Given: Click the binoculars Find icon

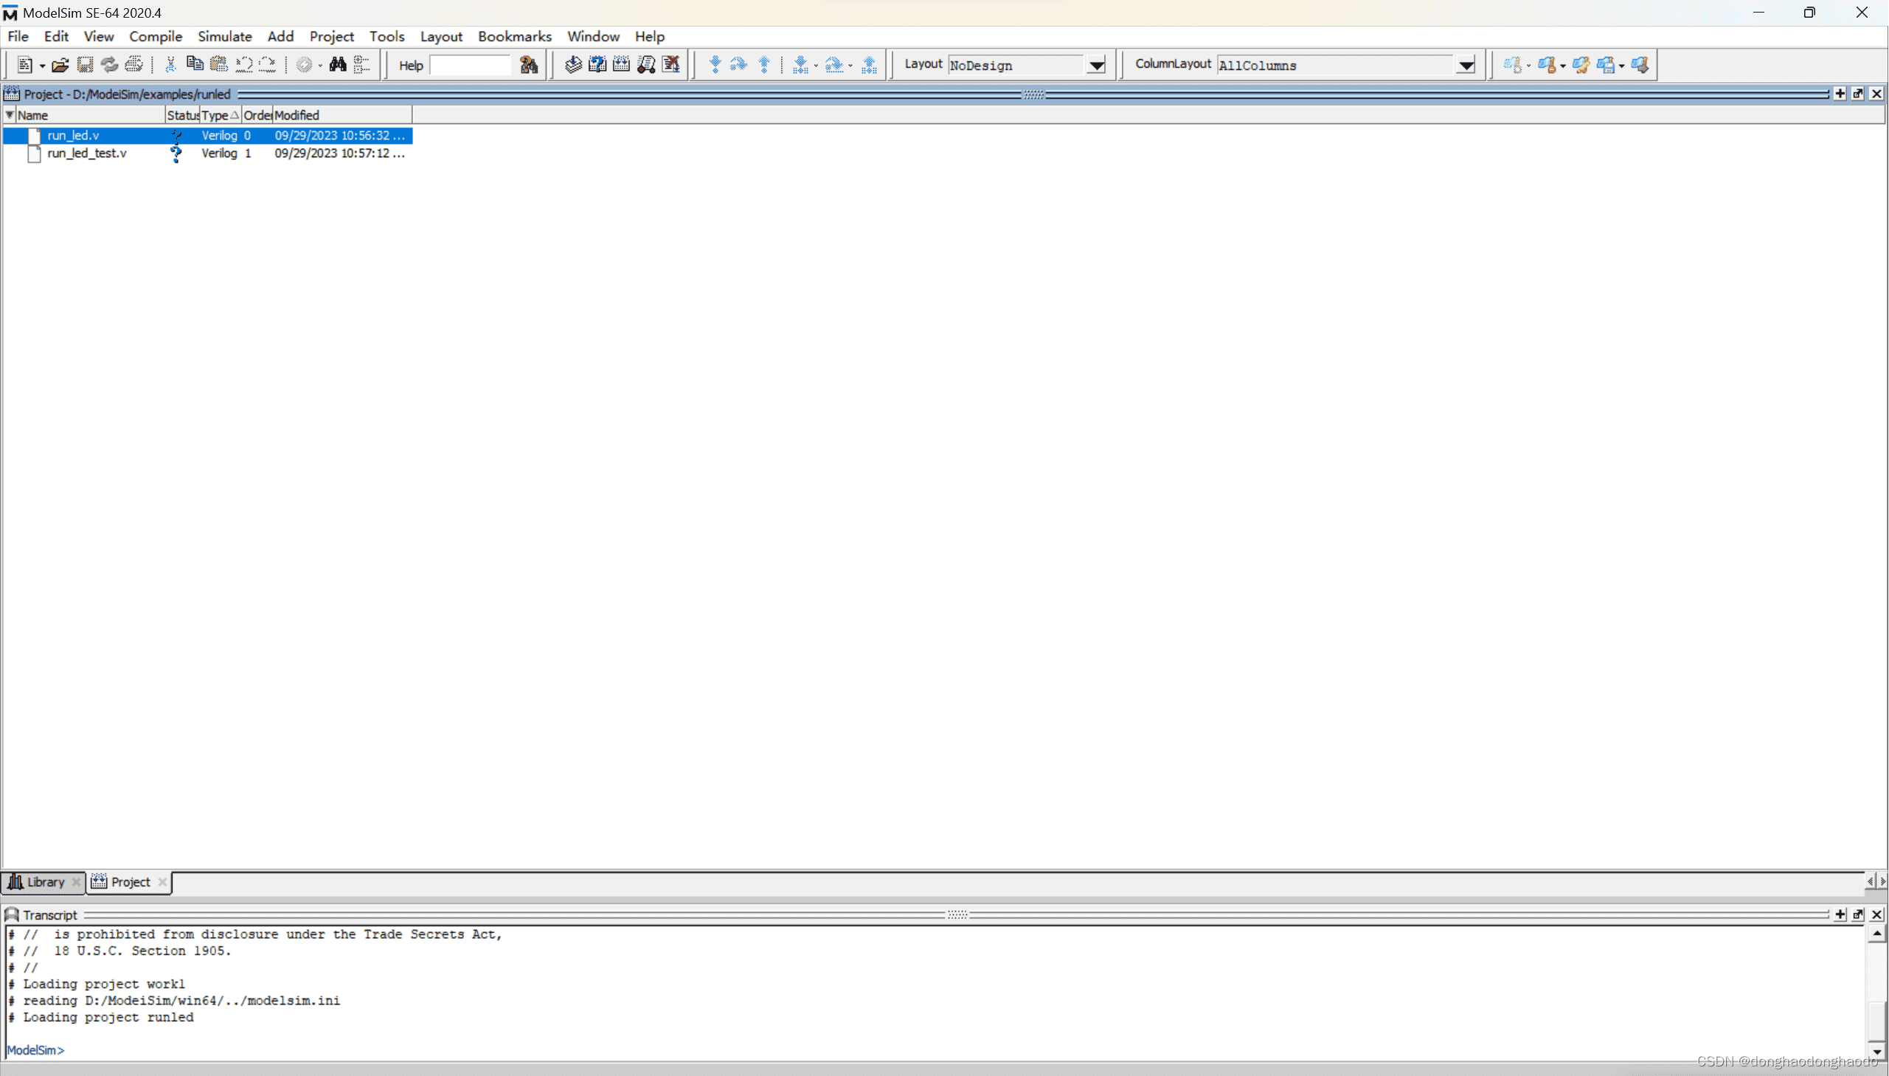Looking at the screenshot, I should [338, 64].
